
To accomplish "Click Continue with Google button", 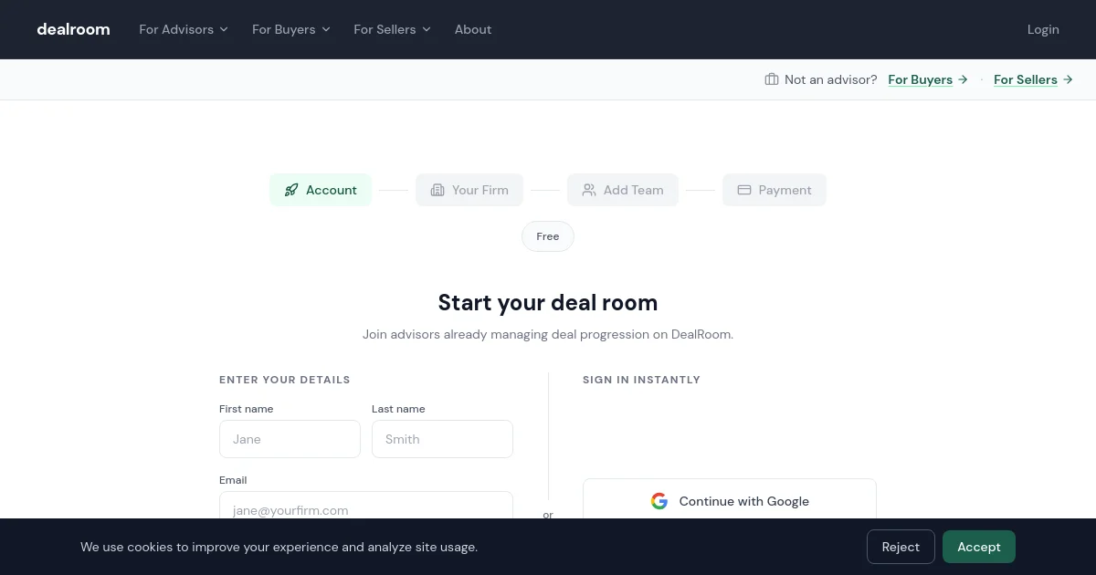I will [x=730, y=498].
